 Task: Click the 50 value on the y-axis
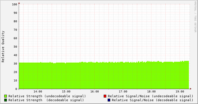coord(15,47)
